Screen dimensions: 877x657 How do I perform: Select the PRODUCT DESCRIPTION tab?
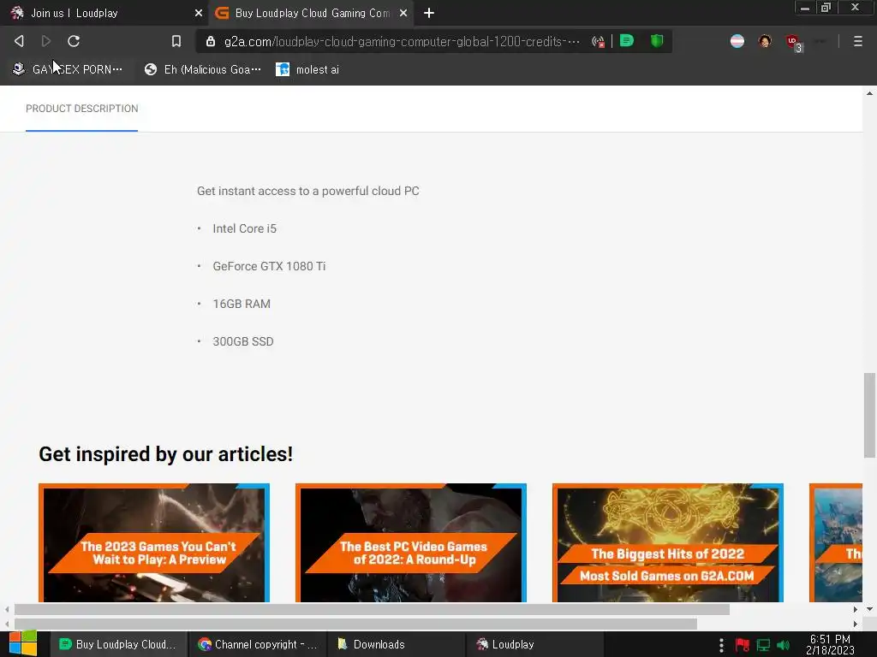[x=81, y=109]
